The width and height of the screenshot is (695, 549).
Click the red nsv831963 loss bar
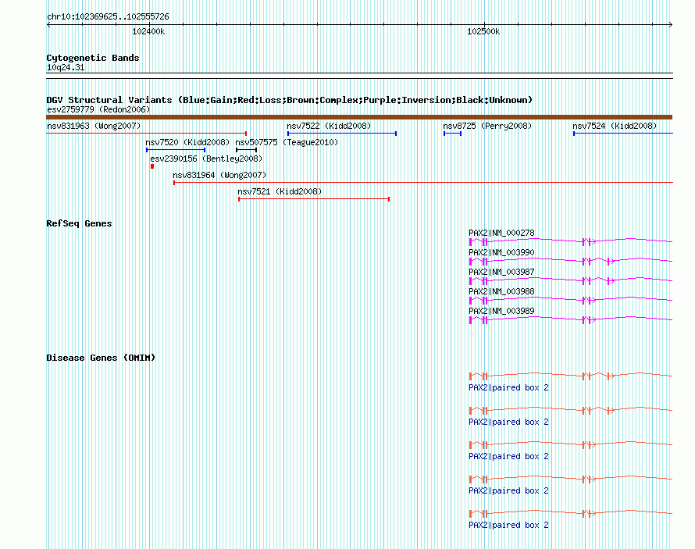[x=146, y=134]
